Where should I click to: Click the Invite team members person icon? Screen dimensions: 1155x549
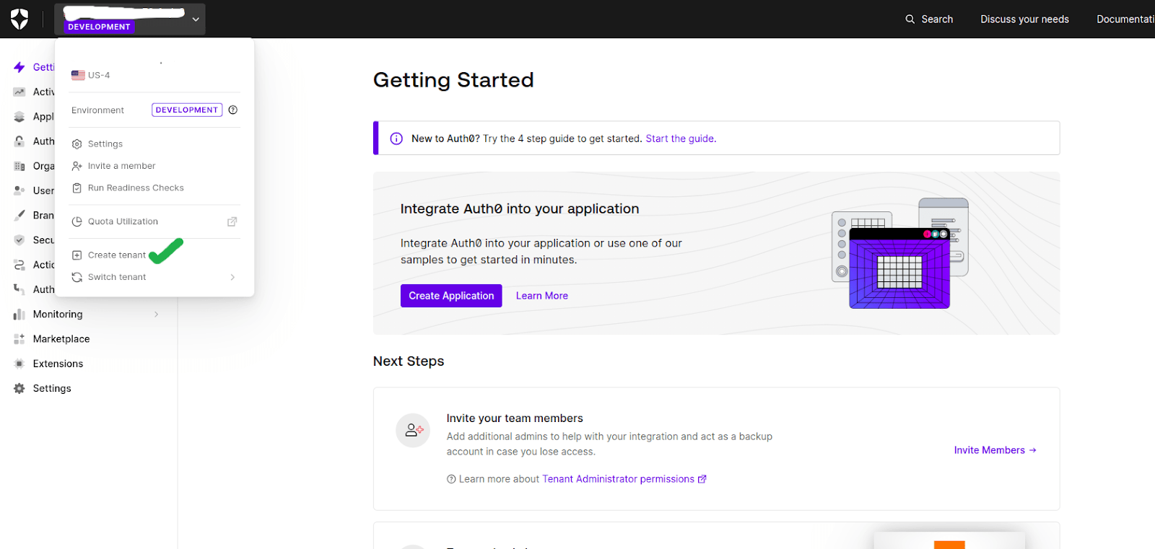tap(413, 430)
